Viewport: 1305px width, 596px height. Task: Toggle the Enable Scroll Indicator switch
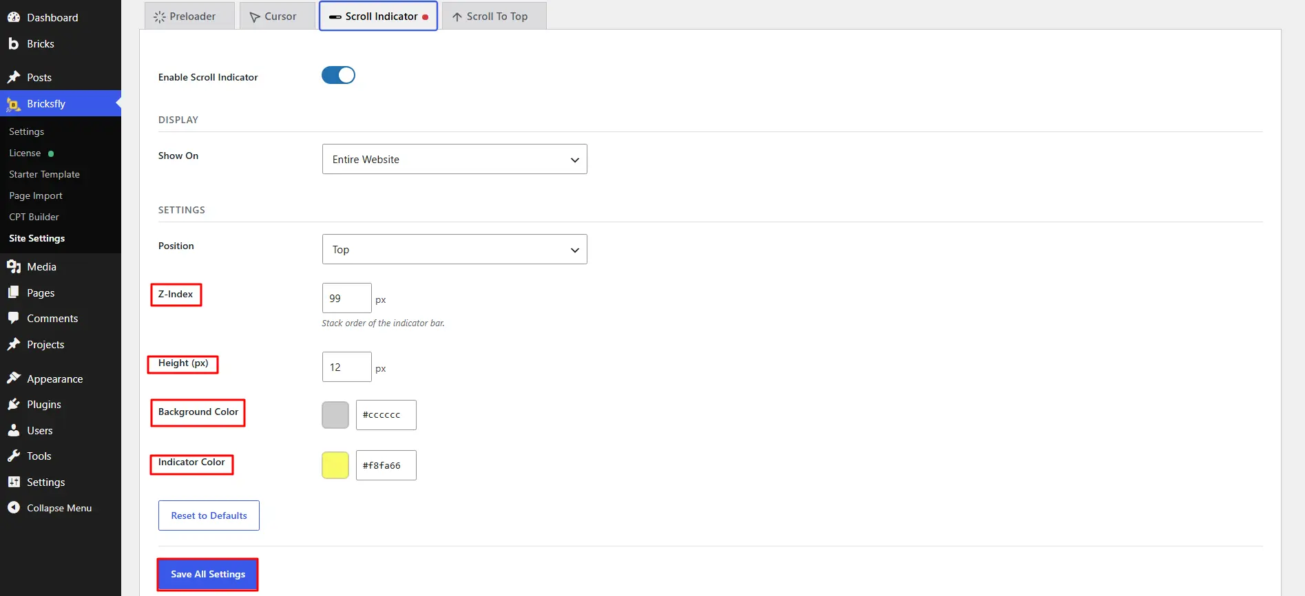(x=338, y=75)
